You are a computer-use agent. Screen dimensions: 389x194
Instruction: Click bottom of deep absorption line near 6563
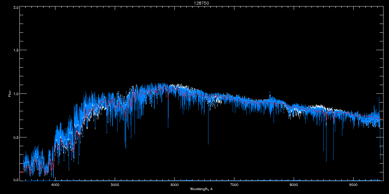(208, 144)
